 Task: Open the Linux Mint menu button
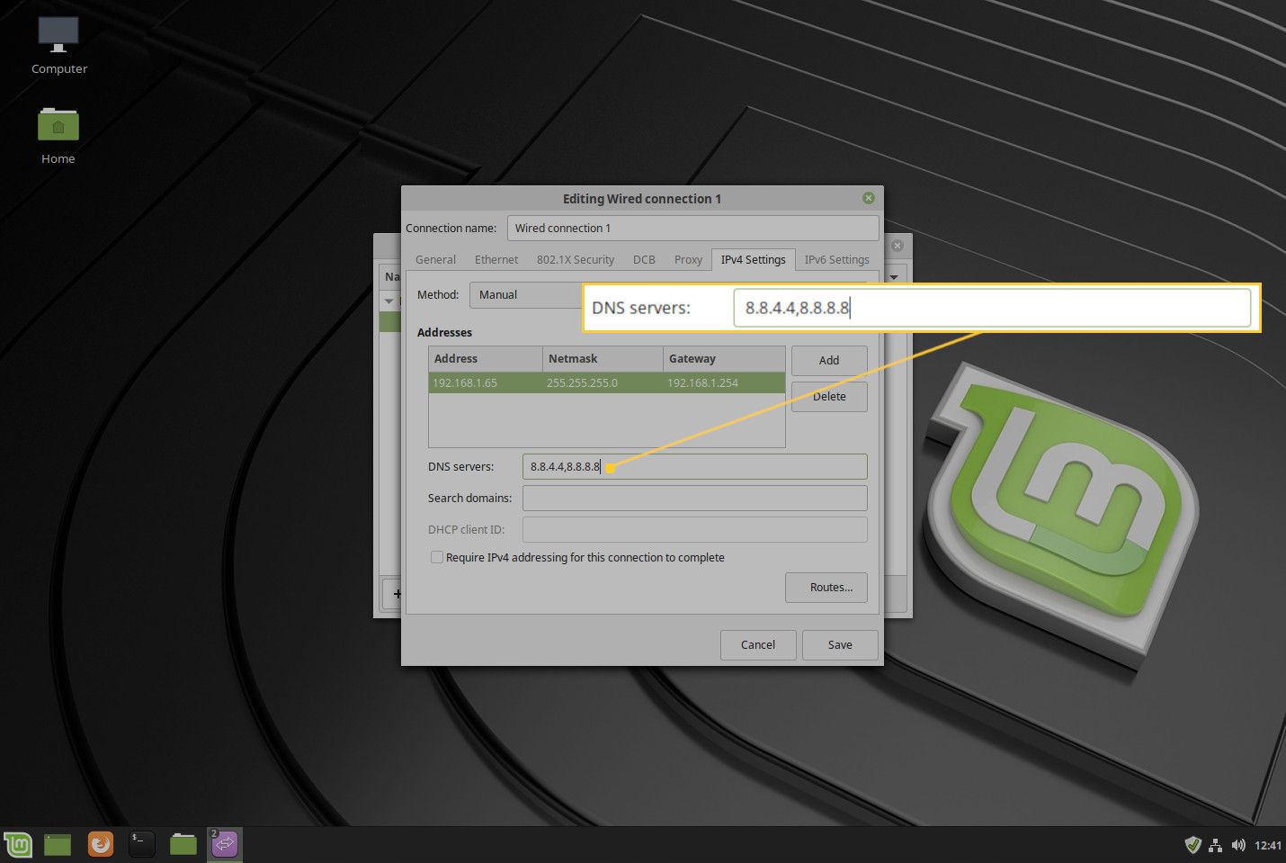pyautogui.click(x=18, y=844)
